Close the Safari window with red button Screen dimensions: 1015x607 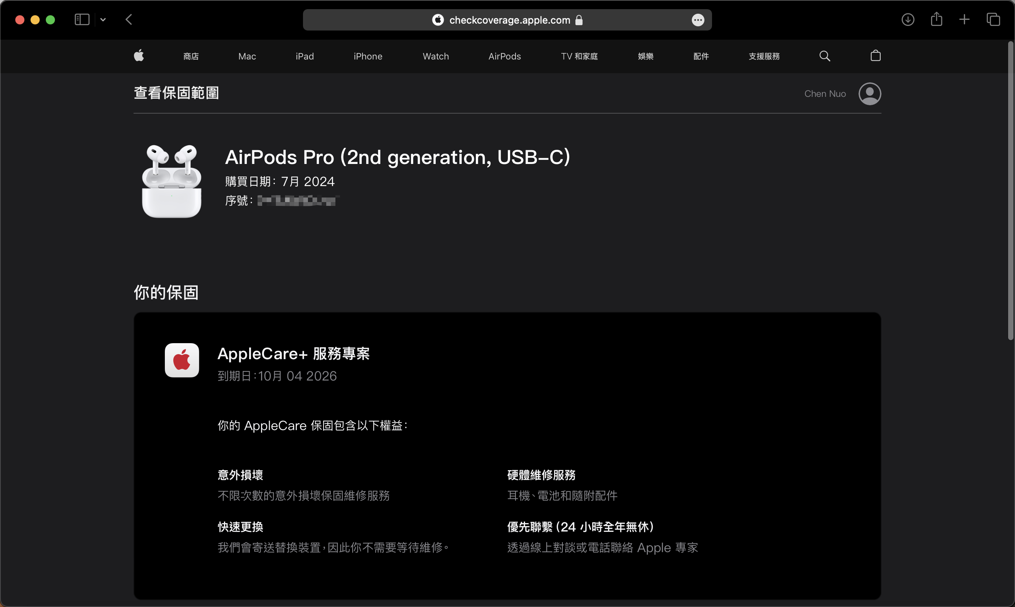coord(19,19)
